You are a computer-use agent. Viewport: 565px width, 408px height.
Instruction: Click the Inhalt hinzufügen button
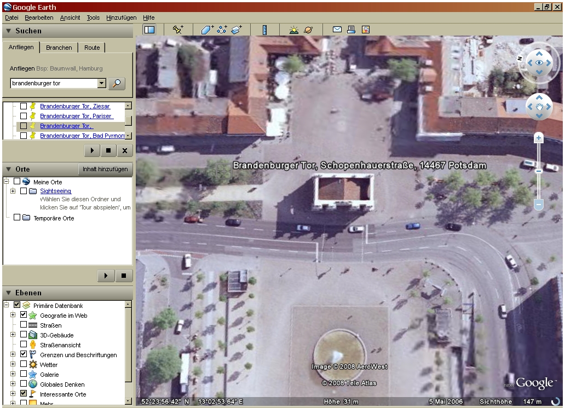pyautogui.click(x=105, y=169)
